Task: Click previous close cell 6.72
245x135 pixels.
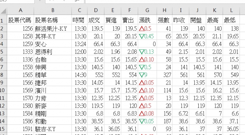Action: coord(181,114)
